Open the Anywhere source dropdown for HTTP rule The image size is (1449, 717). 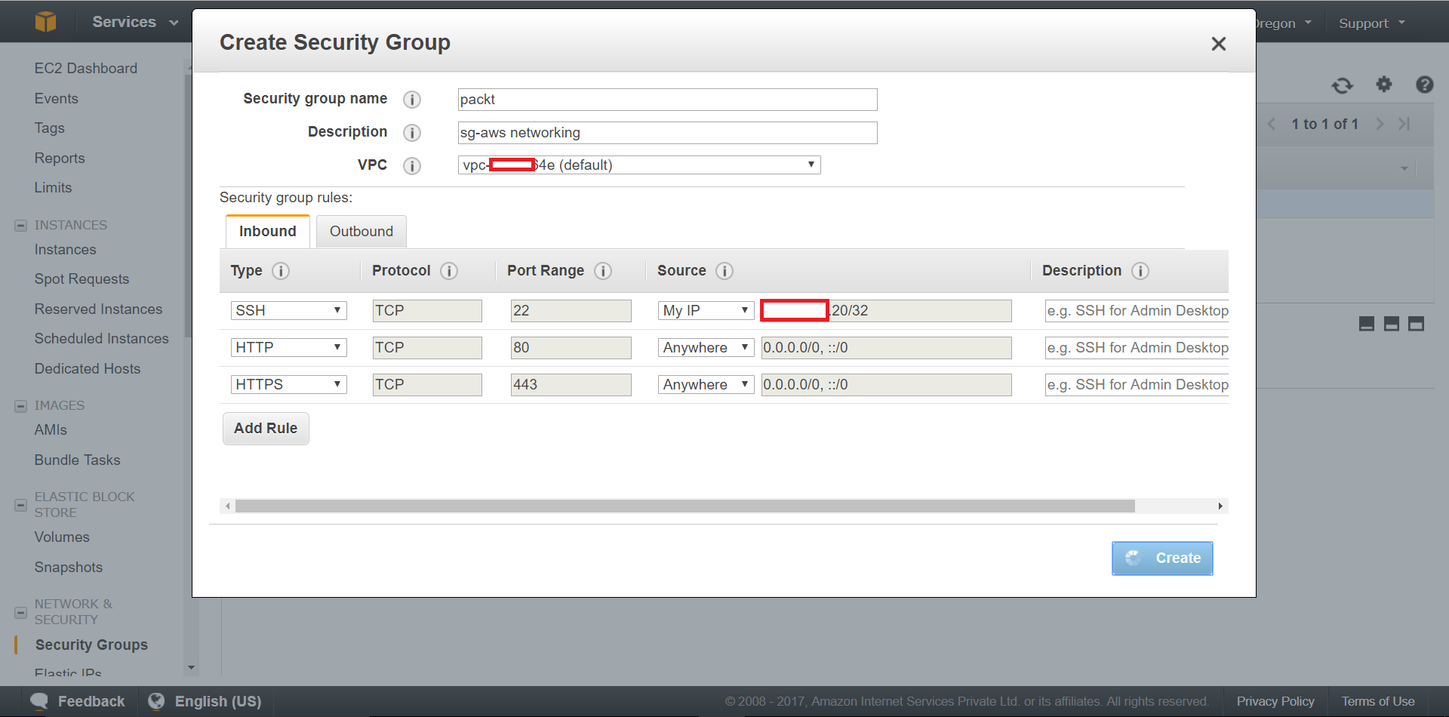tap(706, 347)
